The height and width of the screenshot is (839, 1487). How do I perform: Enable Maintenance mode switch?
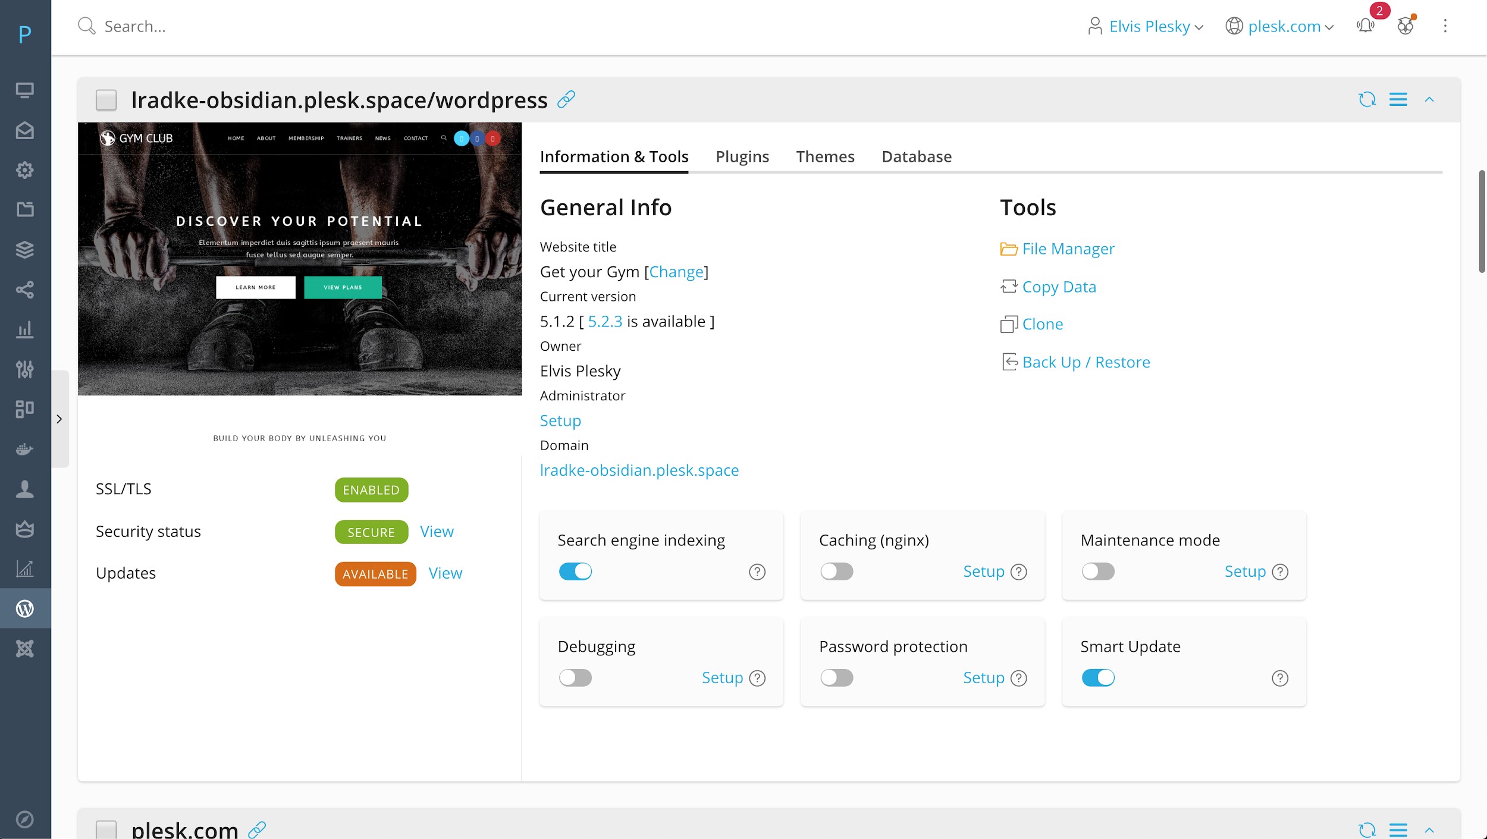[x=1098, y=571]
